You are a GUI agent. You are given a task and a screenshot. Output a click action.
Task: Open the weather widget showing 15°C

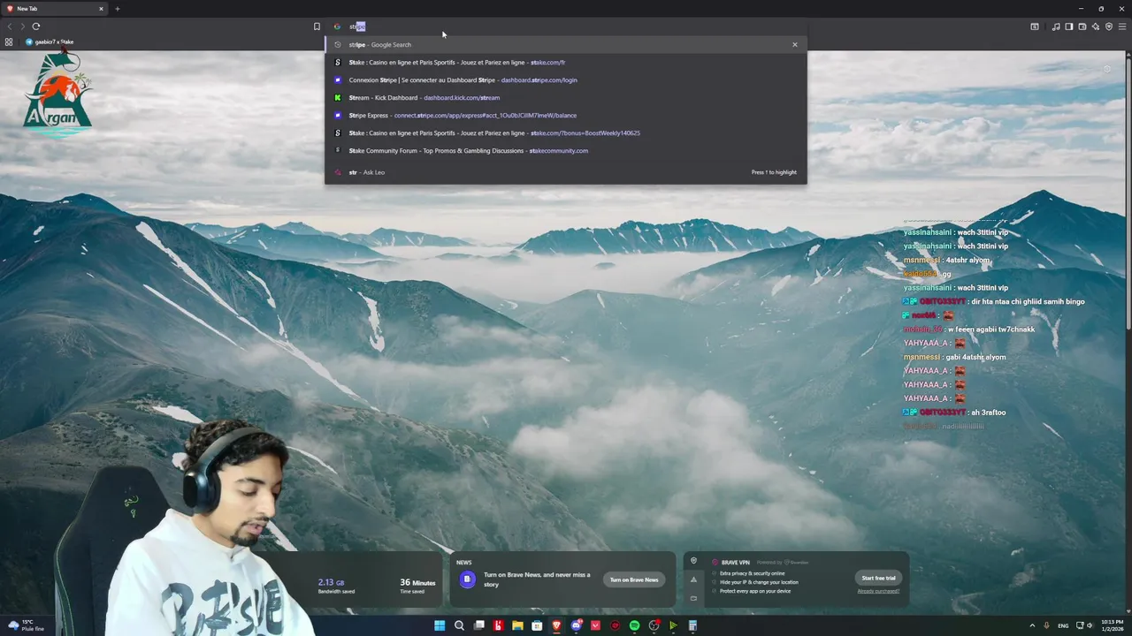[26, 625]
